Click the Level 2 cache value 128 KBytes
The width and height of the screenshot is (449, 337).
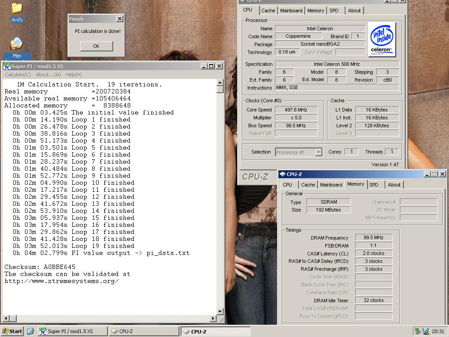coord(377,125)
